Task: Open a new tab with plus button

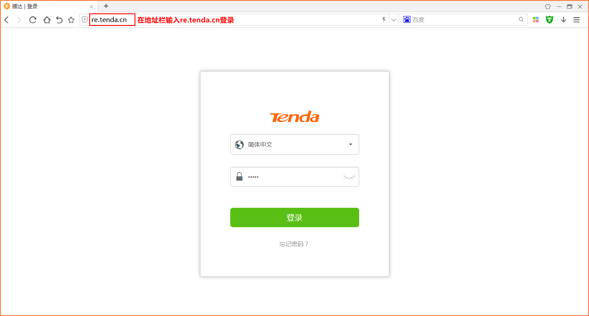Action: tap(106, 6)
